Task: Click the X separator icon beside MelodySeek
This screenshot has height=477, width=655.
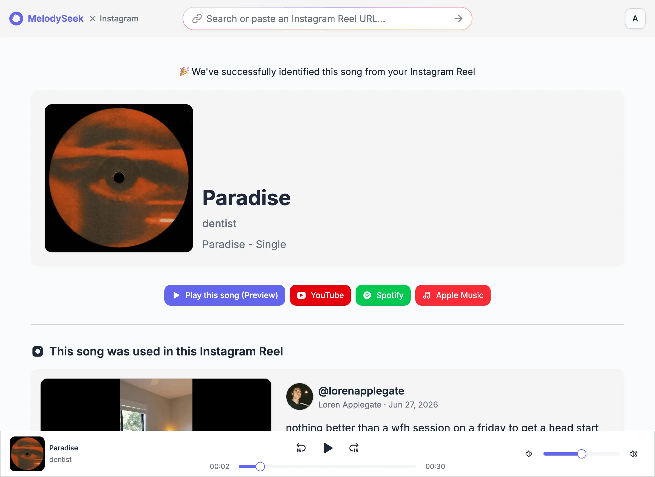Action: tap(93, 19)
